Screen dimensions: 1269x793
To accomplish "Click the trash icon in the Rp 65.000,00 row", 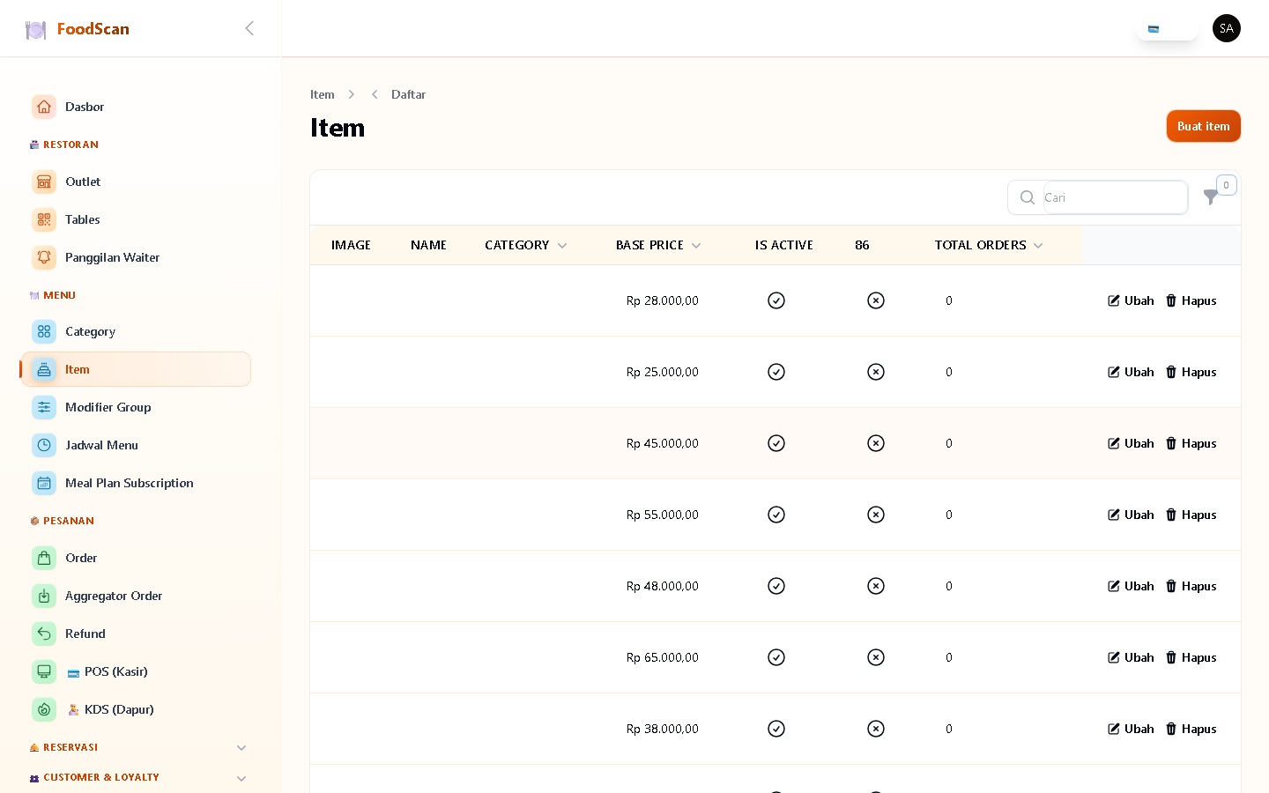I will click(x=1171, y=657).
